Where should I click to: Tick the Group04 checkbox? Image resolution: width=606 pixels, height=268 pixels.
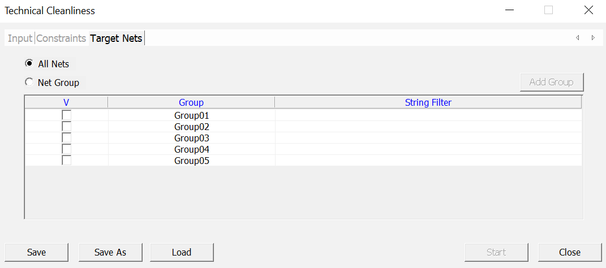click(x=66, y=149)
